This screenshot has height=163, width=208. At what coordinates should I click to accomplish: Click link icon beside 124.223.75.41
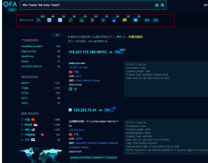click(x=101, y=110)
